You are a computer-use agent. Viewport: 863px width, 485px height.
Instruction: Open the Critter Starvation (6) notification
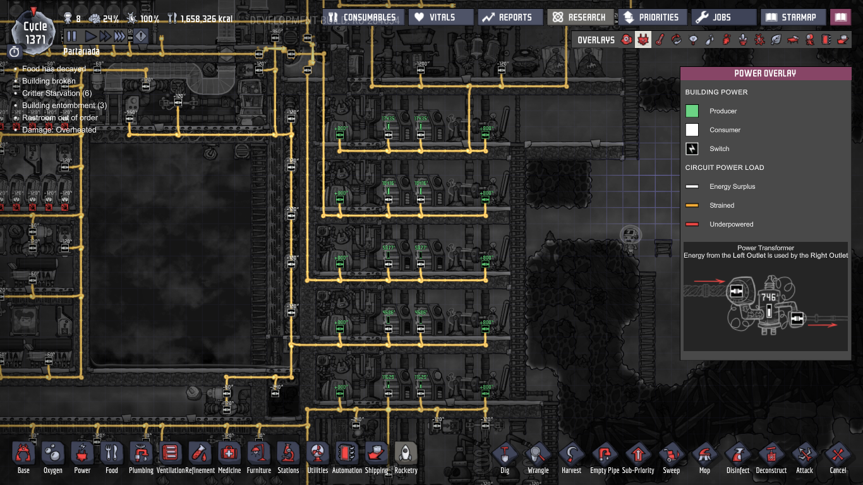pos(57,93)
